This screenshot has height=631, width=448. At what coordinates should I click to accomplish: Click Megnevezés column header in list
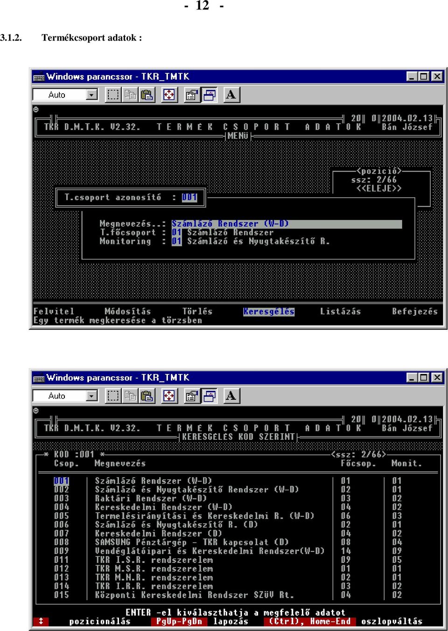click(x=120, y=464)
